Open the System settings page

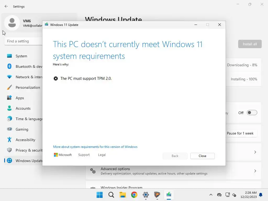click(21, 56)
